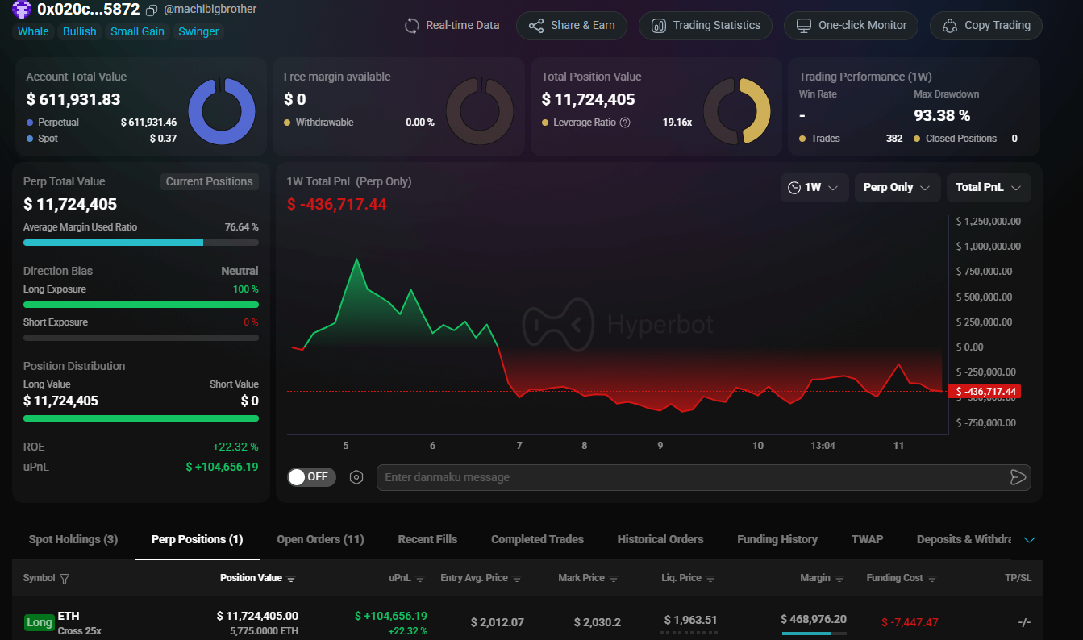
Task: Click the Symbol column filter funnel icon
Action: [x=65, y=579]
